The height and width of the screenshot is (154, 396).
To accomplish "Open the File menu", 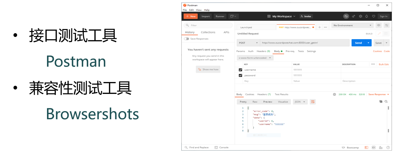I will (185, 10).
